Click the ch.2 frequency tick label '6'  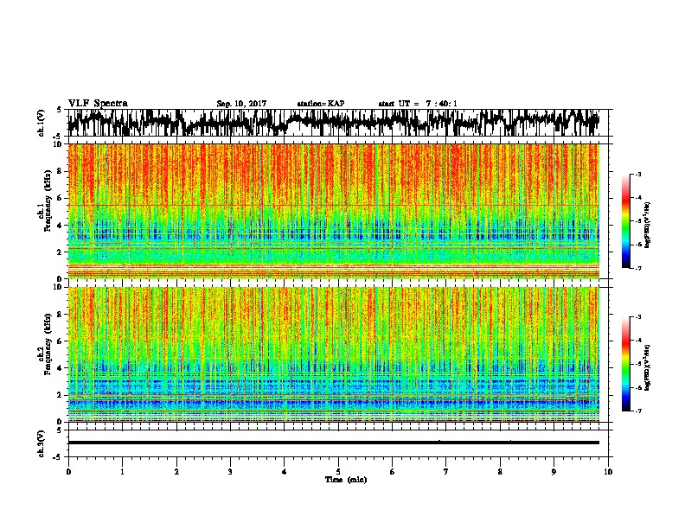point(60,341)
